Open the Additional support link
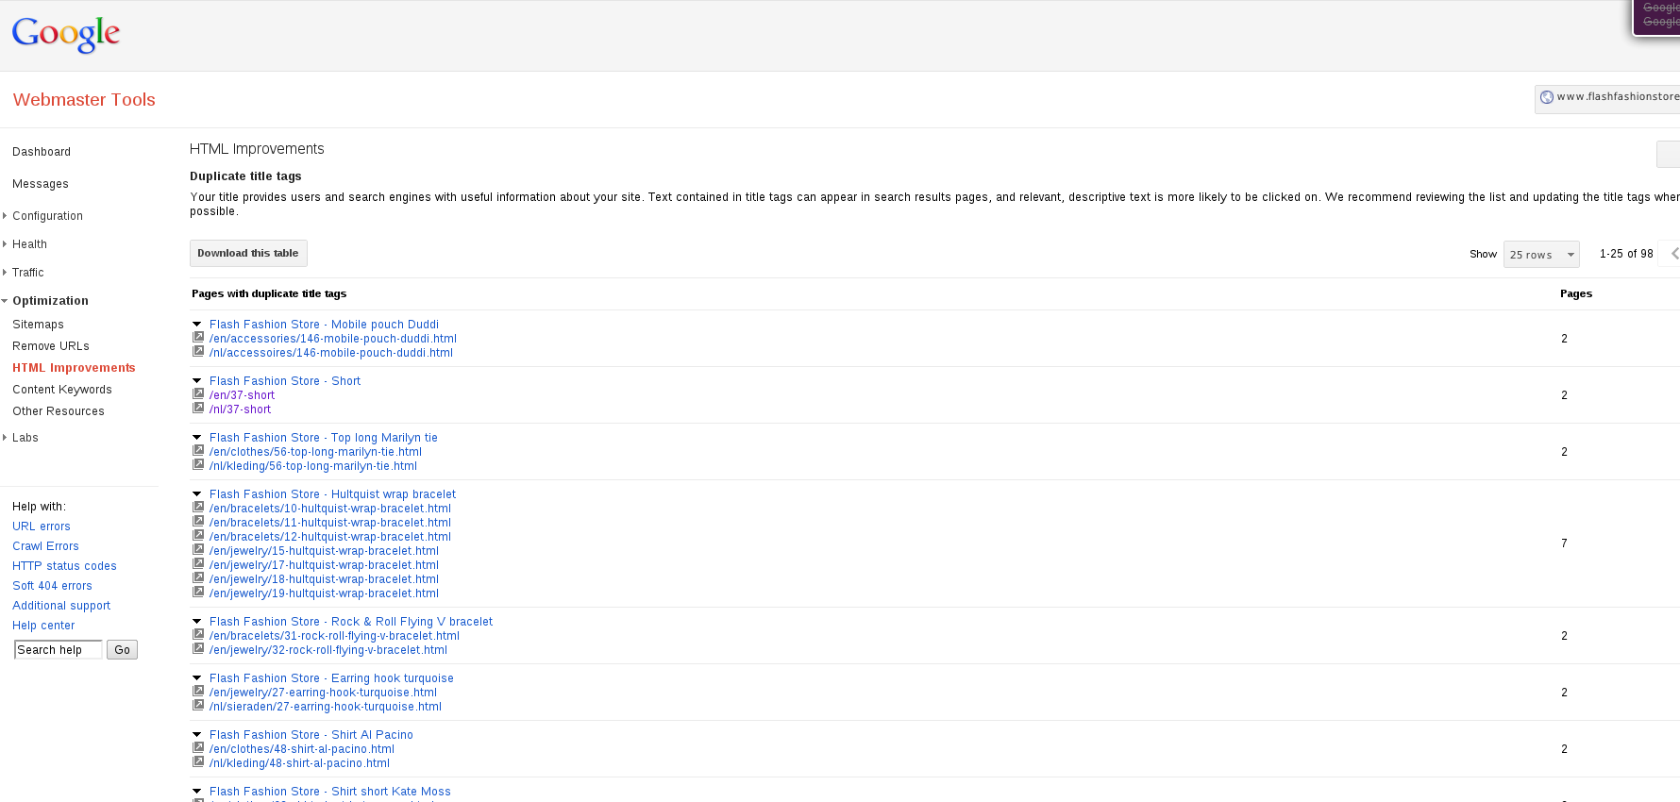The width and height of the screenshot is (1680, 802). point(61,606)
